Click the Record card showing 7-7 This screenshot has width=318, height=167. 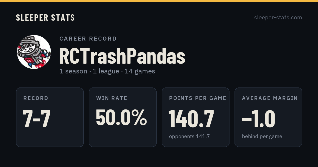click(50, 117)
